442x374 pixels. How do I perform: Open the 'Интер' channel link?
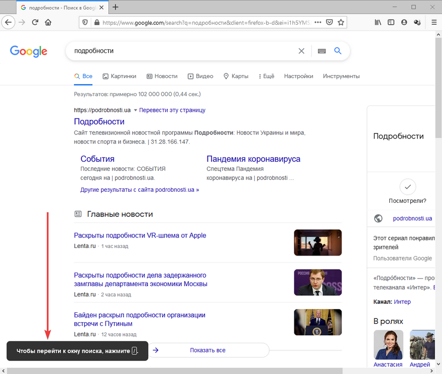[402, 302]
